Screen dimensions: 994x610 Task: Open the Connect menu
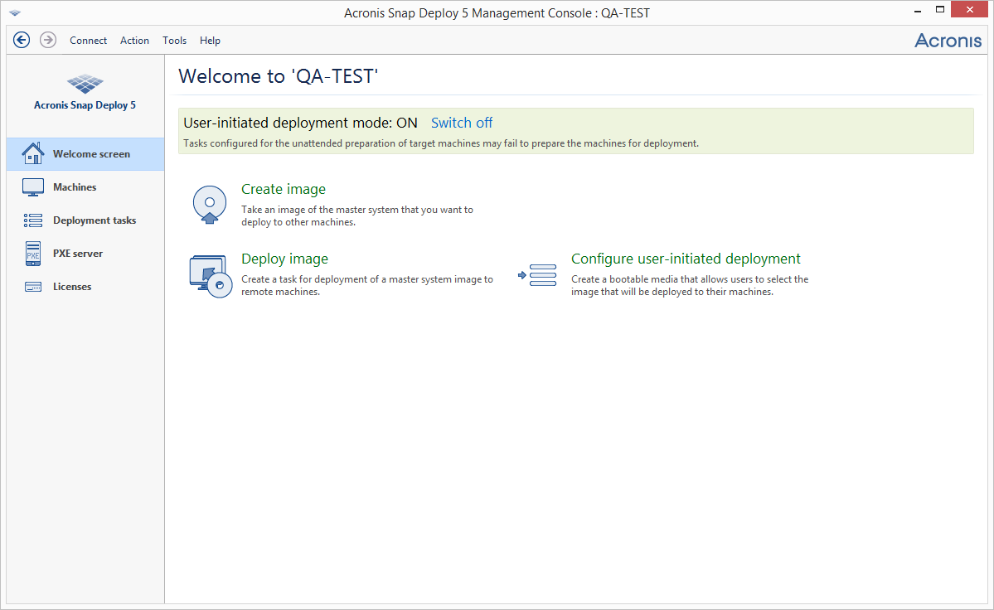tap(88, 40)
